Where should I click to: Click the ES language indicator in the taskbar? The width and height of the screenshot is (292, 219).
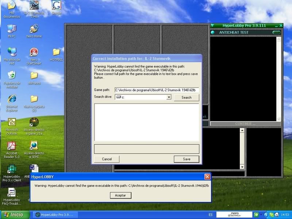211,215
